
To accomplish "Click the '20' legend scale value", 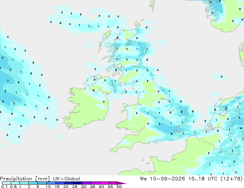I will [x=66, y=186].
